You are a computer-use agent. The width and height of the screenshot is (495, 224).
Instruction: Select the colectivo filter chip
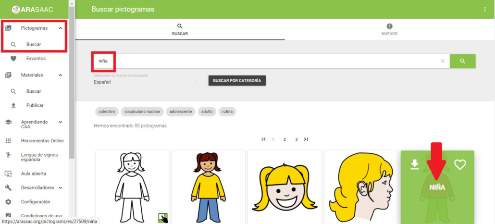pos(107,112)
